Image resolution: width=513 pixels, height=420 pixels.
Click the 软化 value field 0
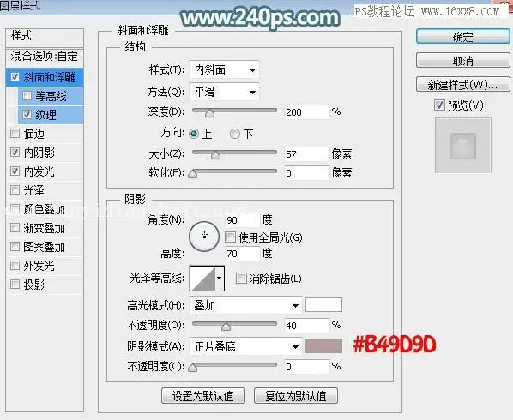[x=306, y=172]
